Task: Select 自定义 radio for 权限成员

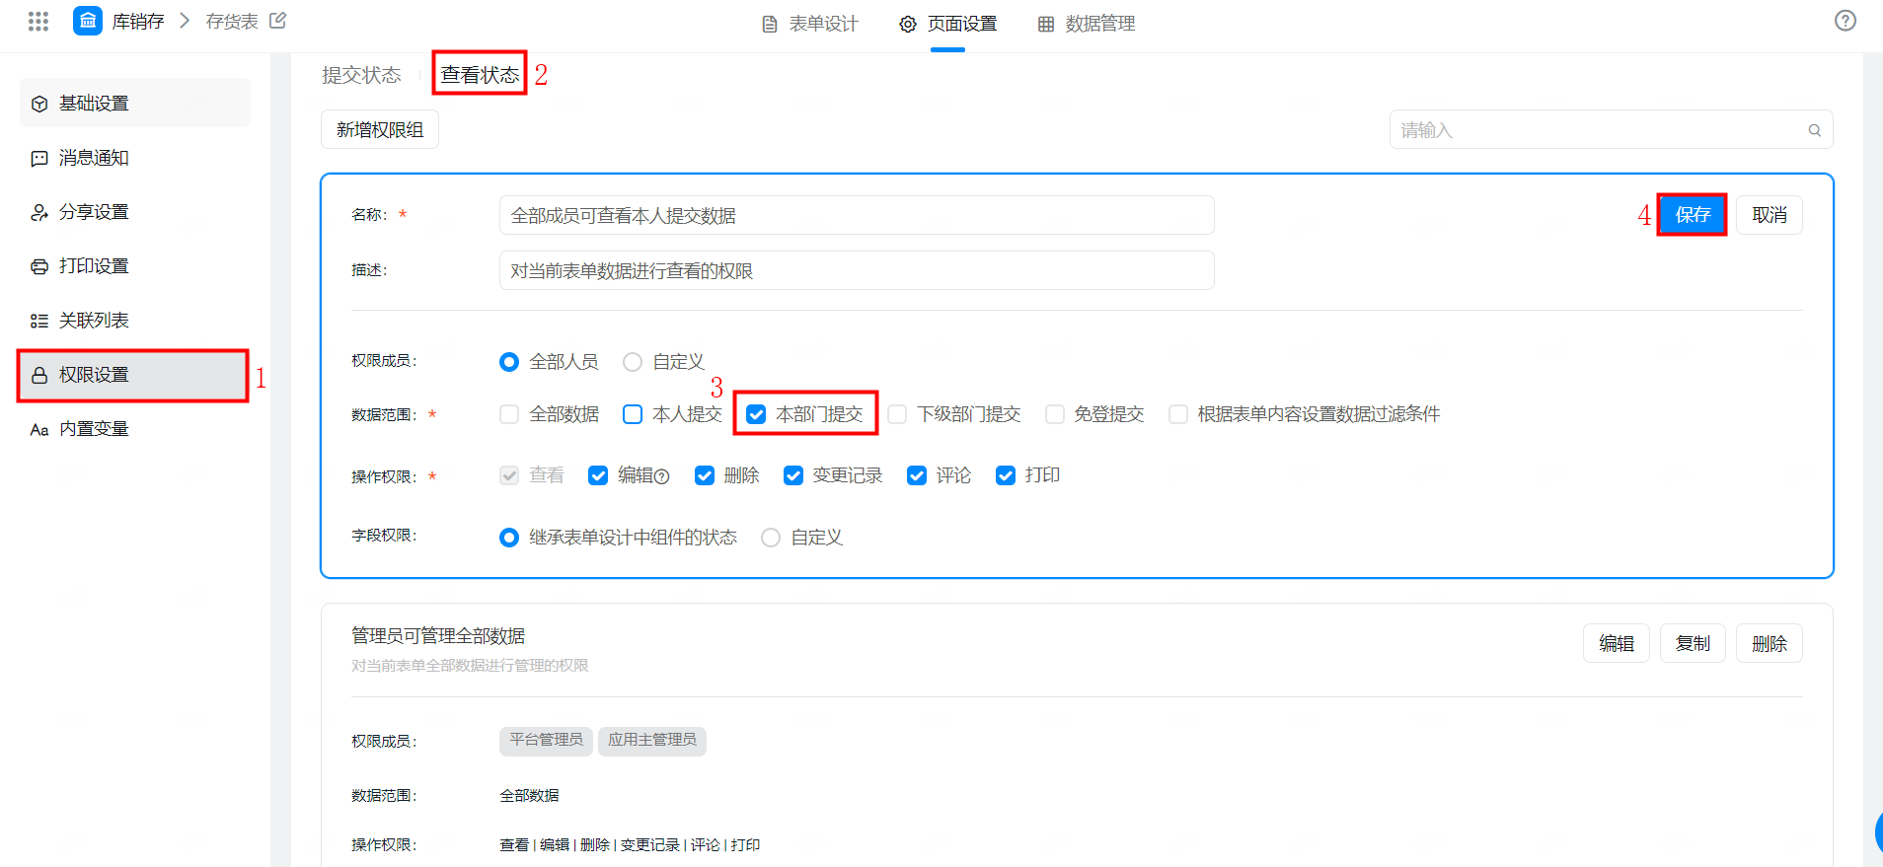Action: click(633, 362)
